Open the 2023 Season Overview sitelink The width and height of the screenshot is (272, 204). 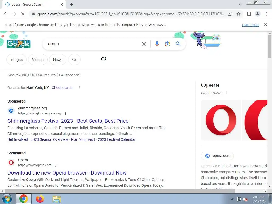click(x=49, y=139)
